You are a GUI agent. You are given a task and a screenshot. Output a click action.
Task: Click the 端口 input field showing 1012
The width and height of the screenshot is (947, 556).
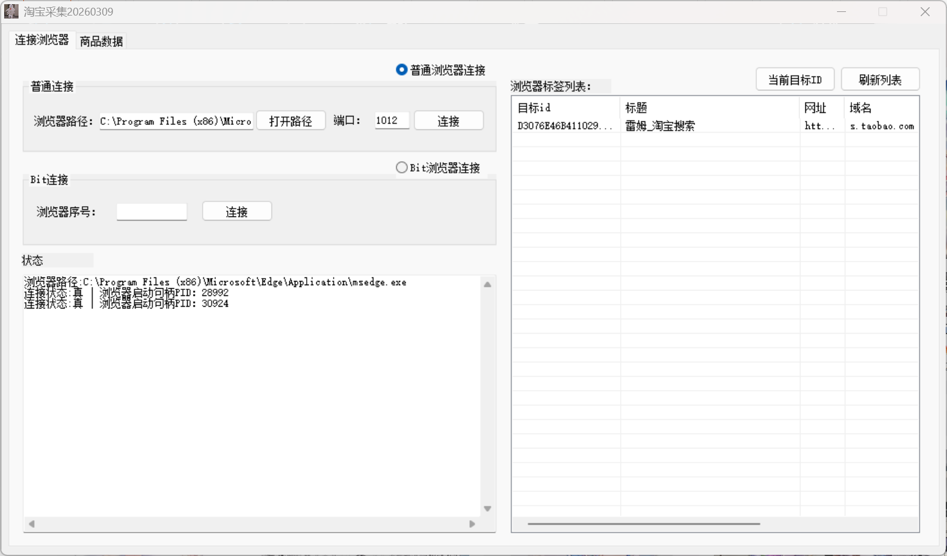click(392, 121)
